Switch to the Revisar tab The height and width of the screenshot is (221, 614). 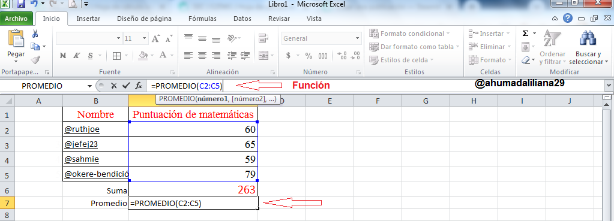point(279,19)
